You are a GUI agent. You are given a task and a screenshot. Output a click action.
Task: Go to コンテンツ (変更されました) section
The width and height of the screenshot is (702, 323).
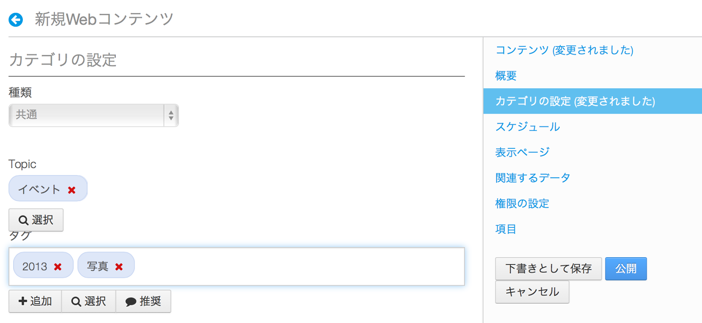564,50
